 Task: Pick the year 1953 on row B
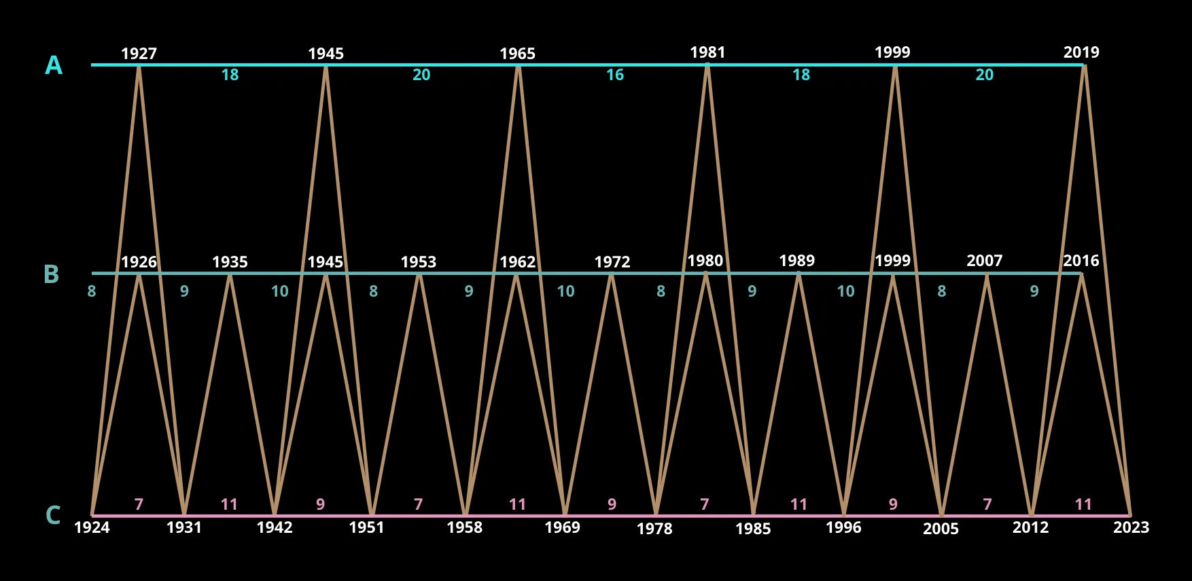click(418, 262)
